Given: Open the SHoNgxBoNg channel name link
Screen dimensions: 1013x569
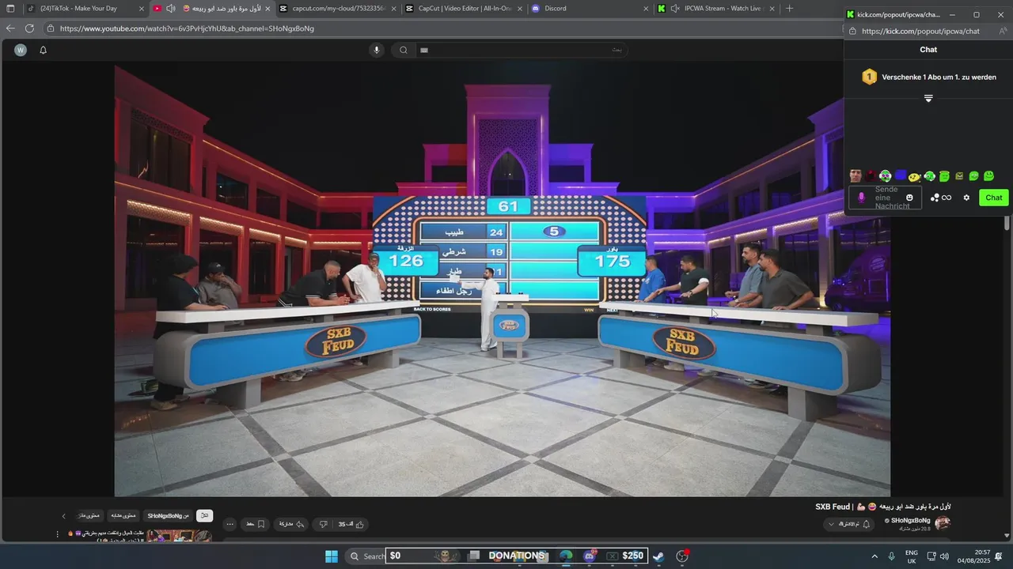Looking at the screenshot, I should tap(910, 521).
